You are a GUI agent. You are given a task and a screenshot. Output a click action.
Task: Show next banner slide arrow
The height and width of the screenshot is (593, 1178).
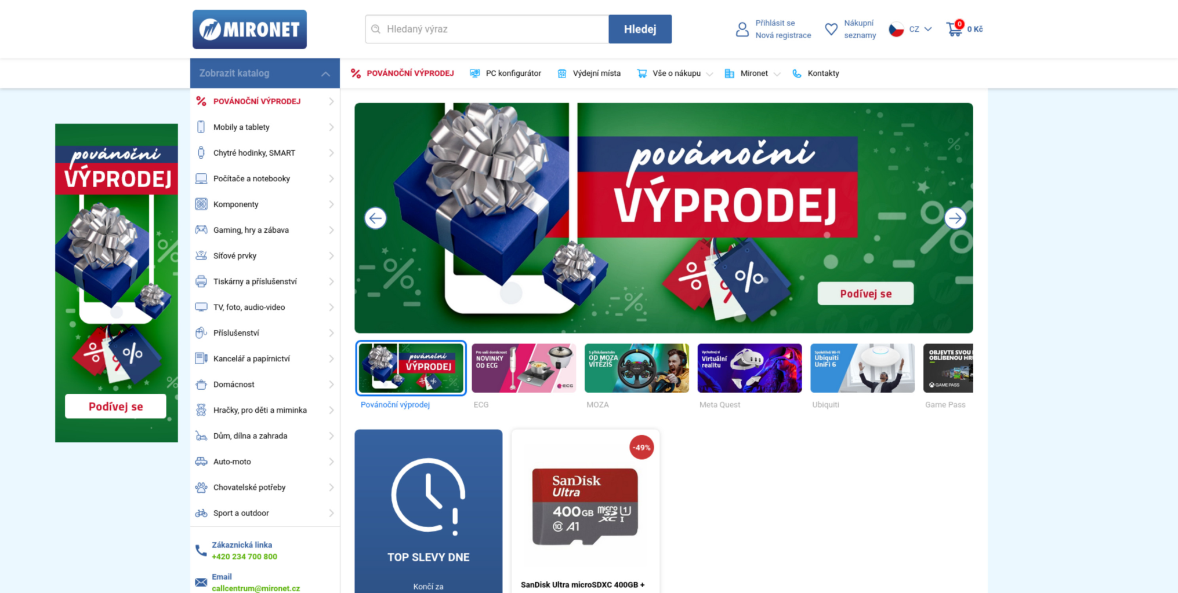(955, 218)
